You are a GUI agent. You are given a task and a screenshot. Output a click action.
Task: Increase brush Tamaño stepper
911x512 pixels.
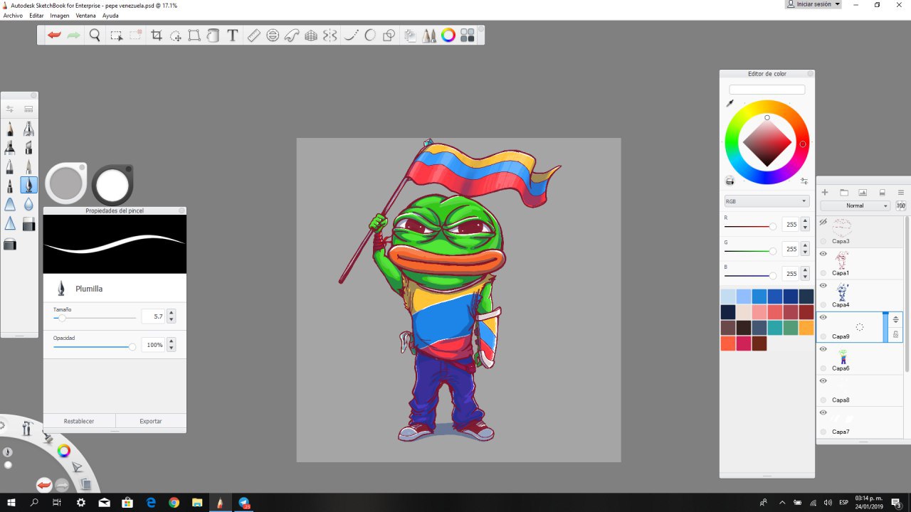pos(172,313)
